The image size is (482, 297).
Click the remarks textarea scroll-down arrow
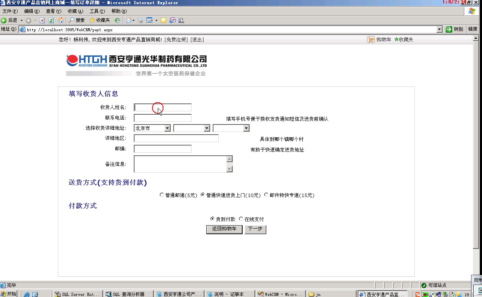click(230, 169)
